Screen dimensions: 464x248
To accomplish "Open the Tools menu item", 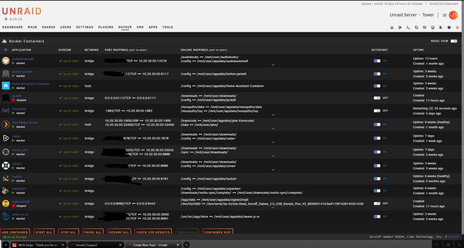I will [168, 27].
